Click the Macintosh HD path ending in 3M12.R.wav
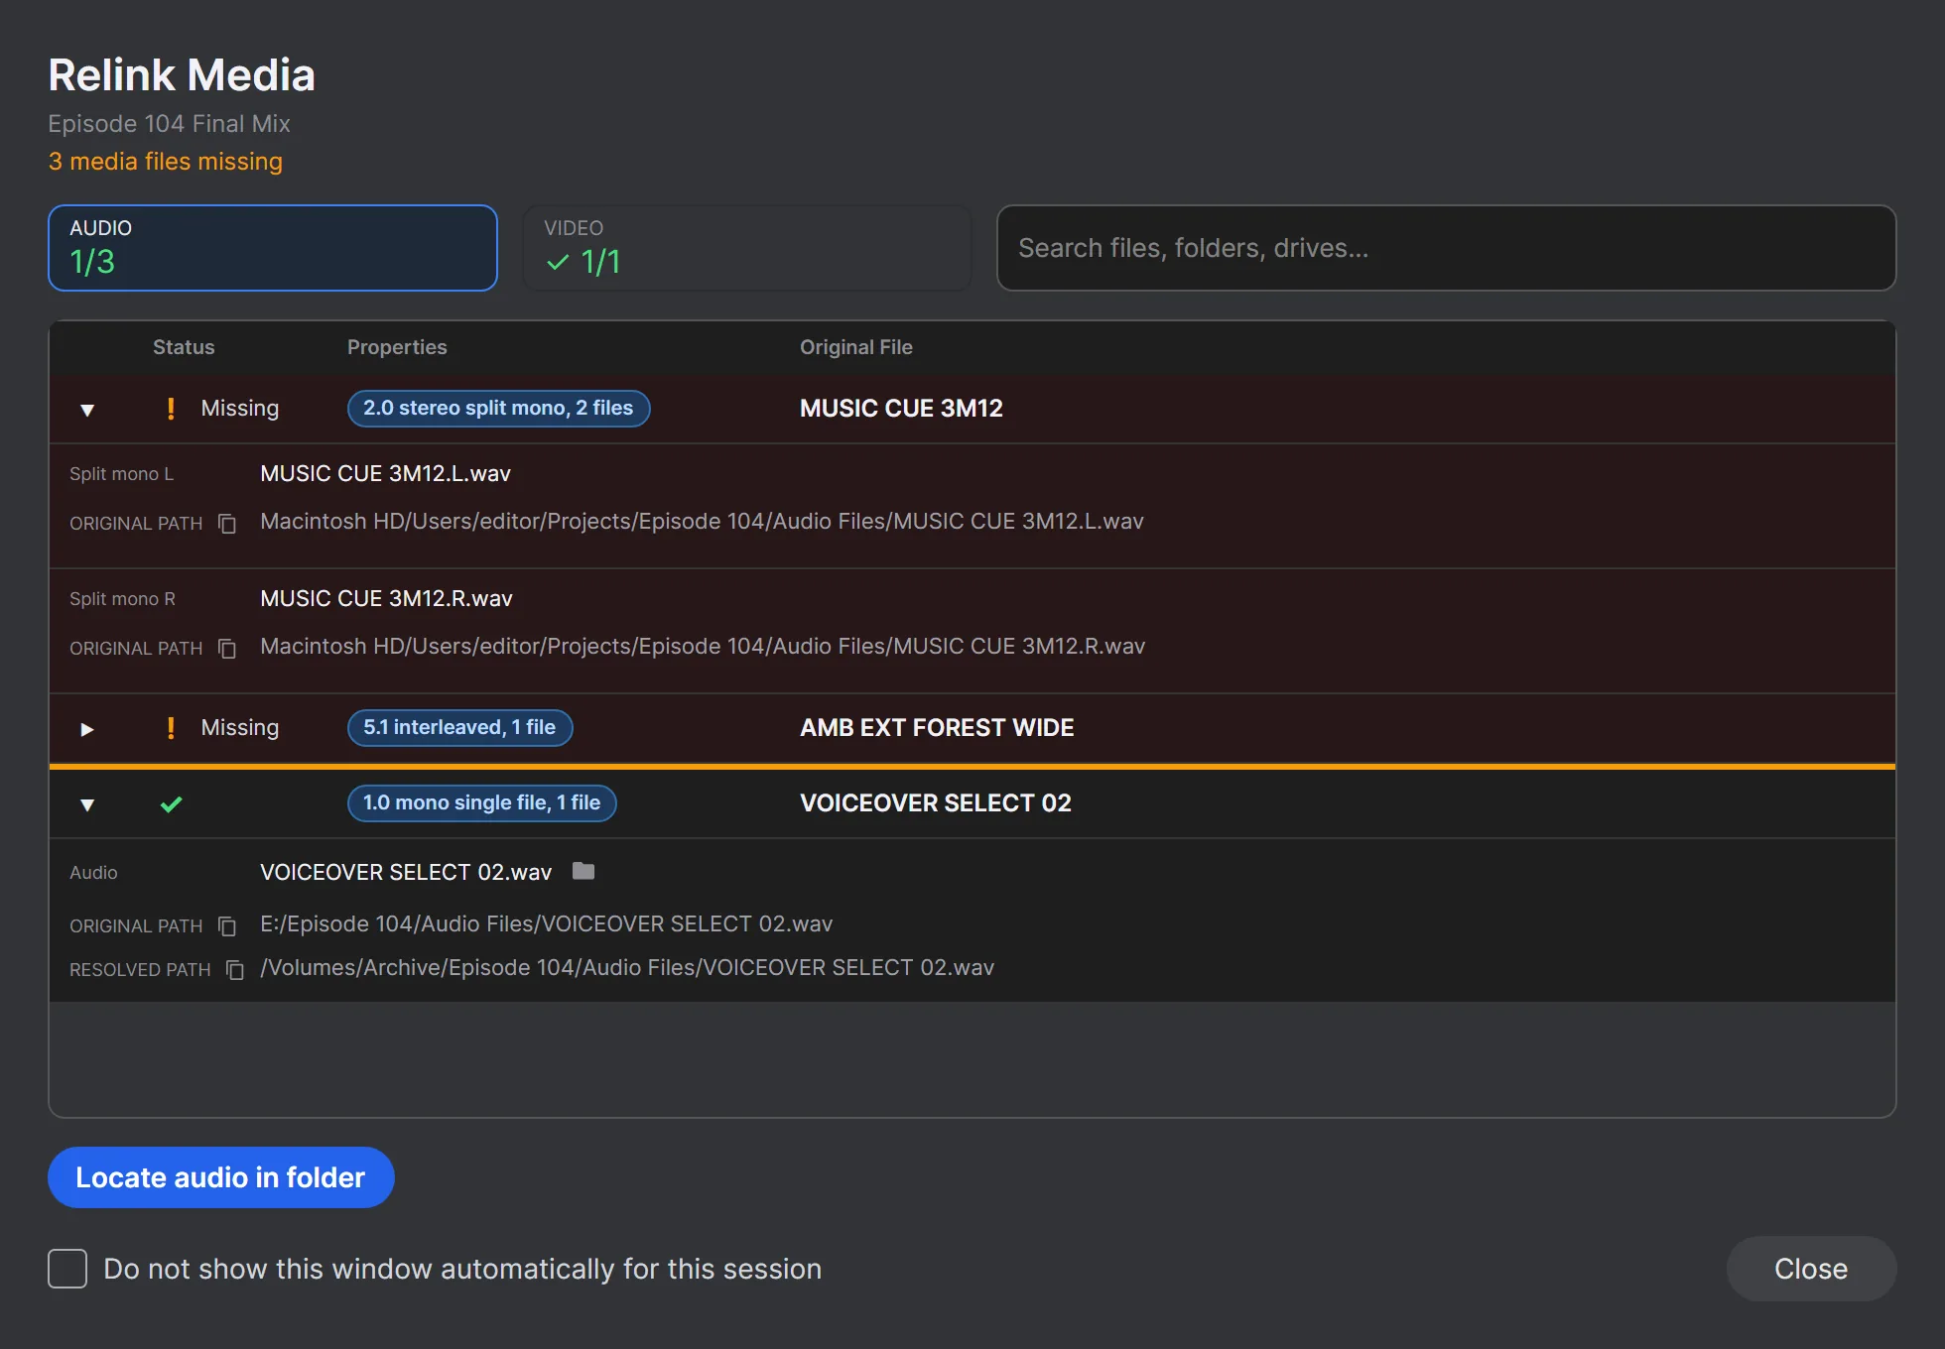 pyautogui.click(x=703, y=647)
